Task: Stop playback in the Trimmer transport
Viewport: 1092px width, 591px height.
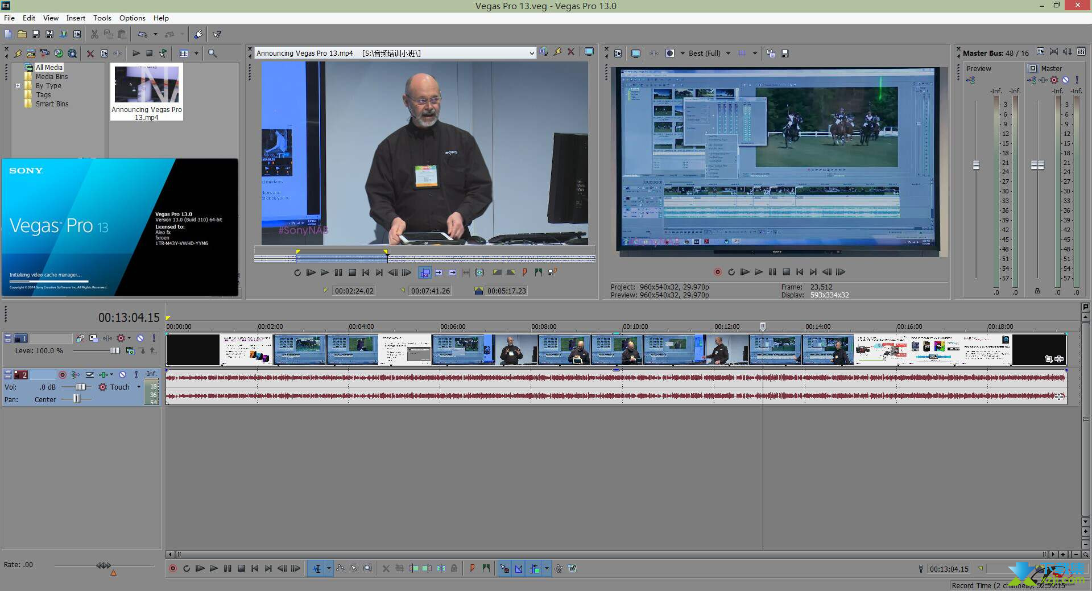Action: (x=352, y=272)
